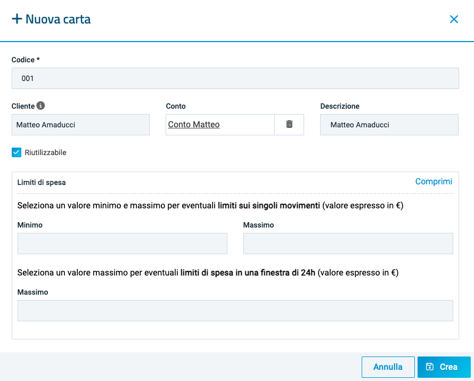Select the Descrizione text field

pos(389,125)
